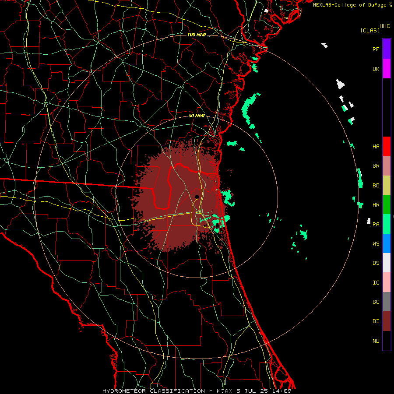The width and height of the screenshot is (394, 394).
Task: Click the GR legend label
Action: pos(376,166)
